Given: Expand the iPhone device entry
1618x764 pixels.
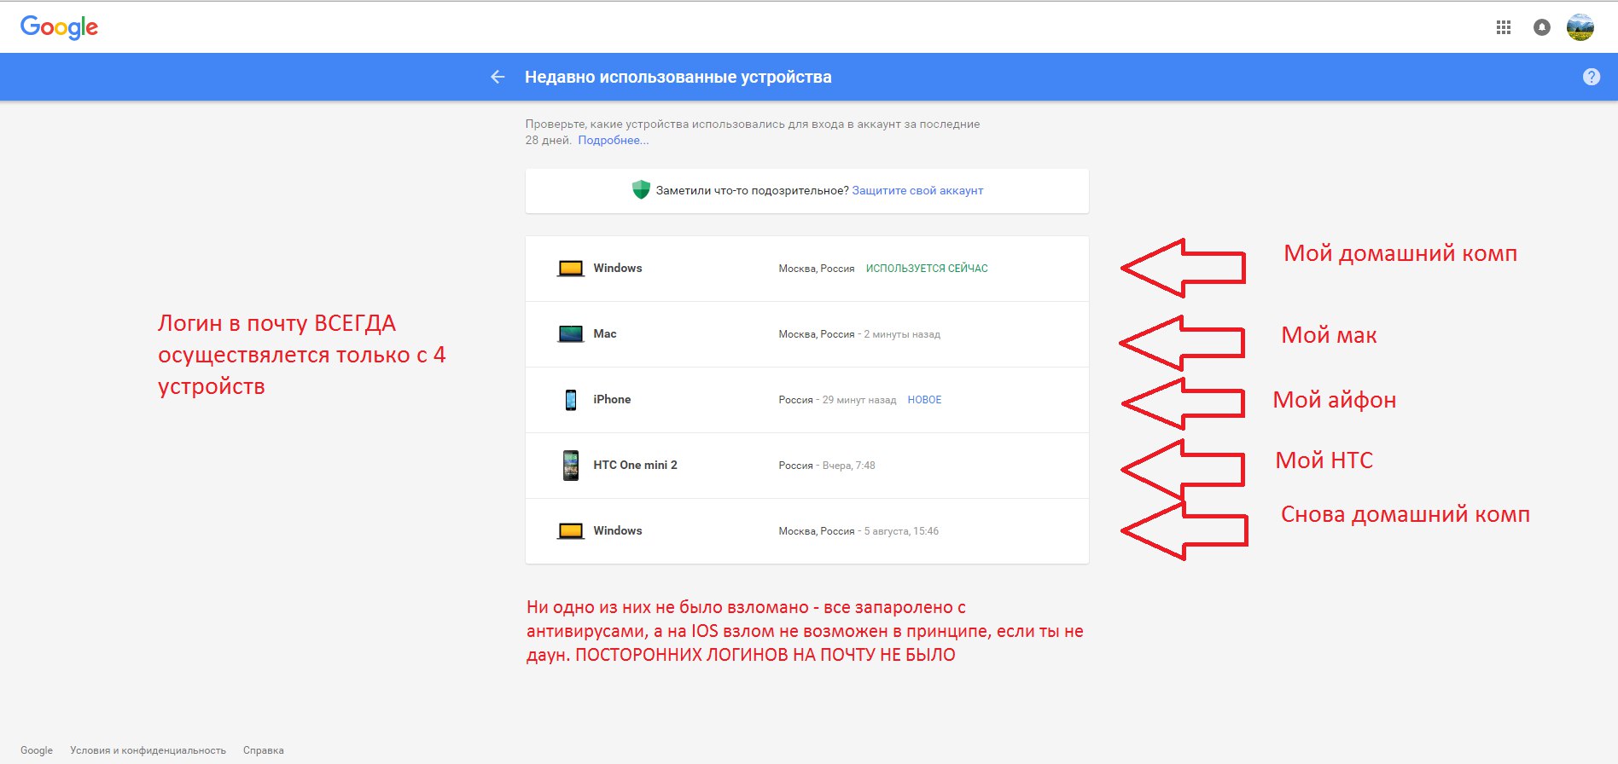Looking at the screenshot, I should point(806,400).
